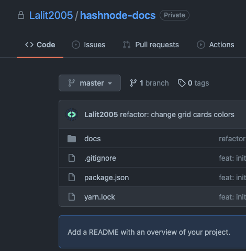Open commit 'refactor: change grid cards colors'
246x251 pixels.
pos(177,114)
